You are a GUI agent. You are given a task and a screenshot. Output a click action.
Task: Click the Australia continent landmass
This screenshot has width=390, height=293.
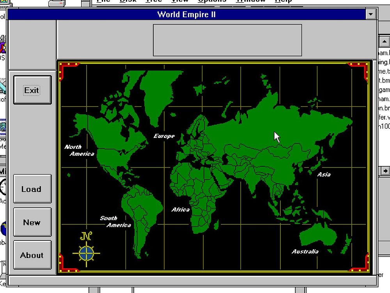318,234
